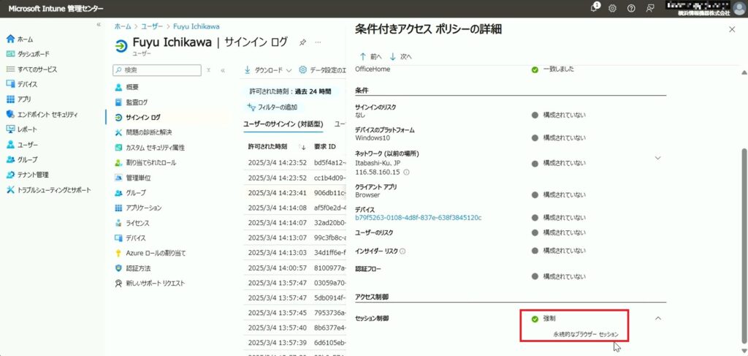
Task: Click the 過去 24 時間 time filter
Action: 291,91
